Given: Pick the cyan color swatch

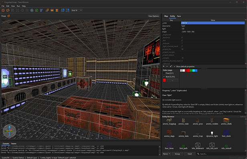Looking at the screenshot, I should pyautogui.click(x=194, y=70).
